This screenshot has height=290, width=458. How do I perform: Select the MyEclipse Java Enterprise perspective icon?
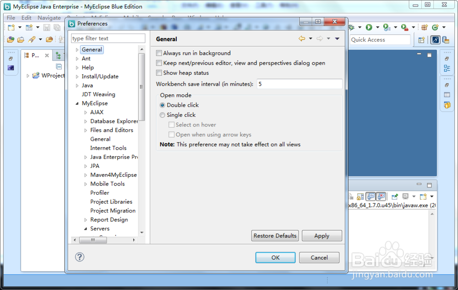[435, 40]
